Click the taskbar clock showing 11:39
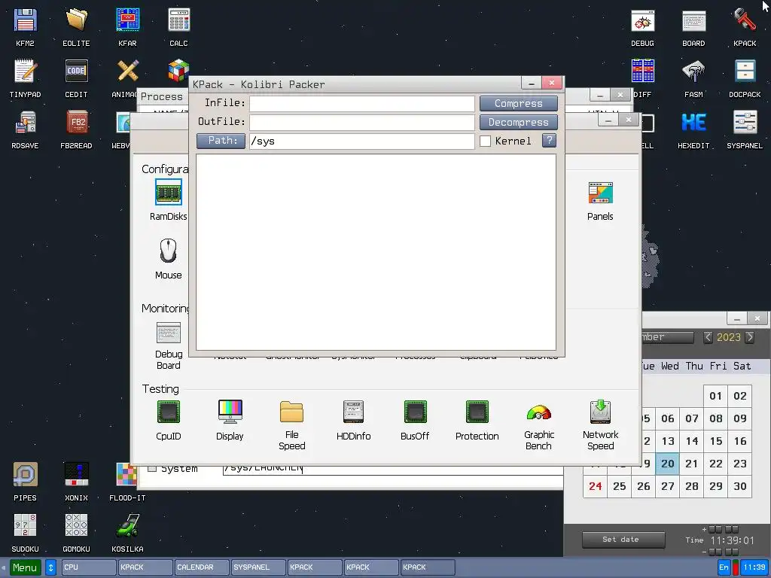 [754, 567]
